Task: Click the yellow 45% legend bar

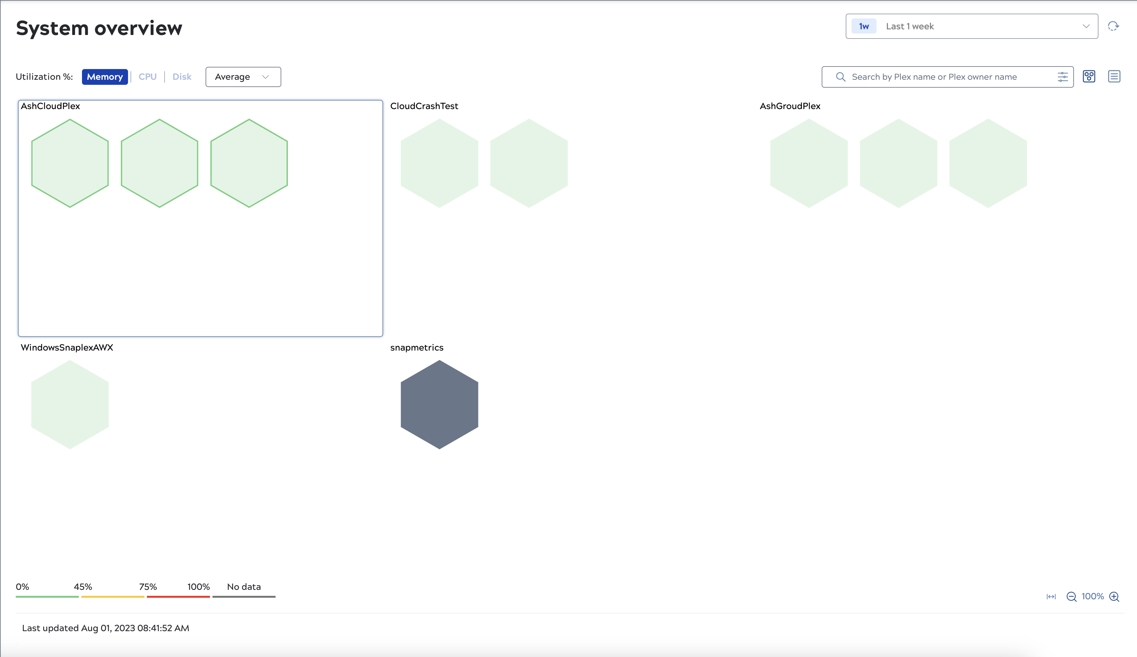Action: click(113, 596)
